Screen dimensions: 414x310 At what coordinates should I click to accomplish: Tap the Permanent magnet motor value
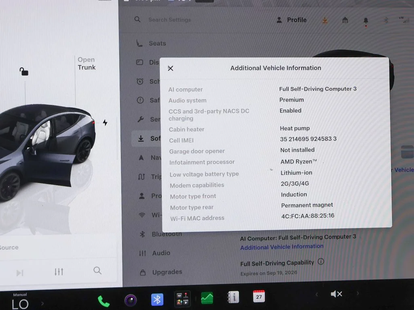click(307, 205)
